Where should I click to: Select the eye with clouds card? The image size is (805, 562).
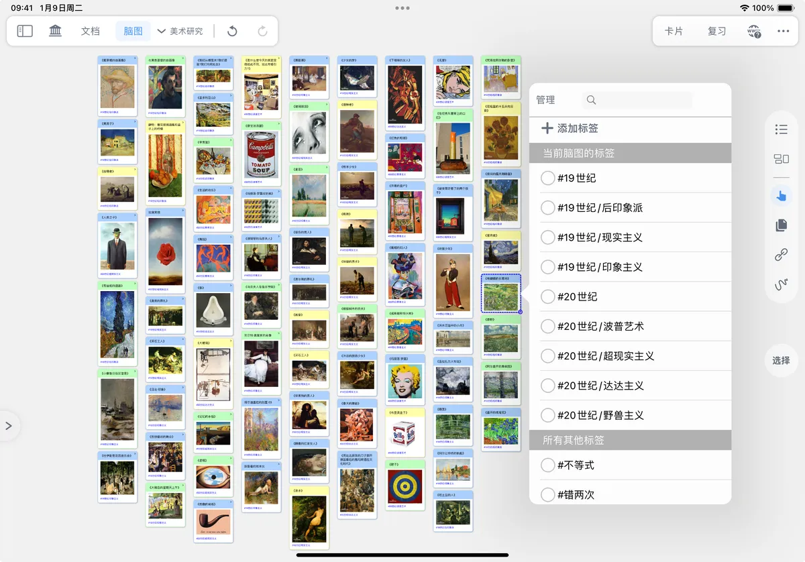213,476
